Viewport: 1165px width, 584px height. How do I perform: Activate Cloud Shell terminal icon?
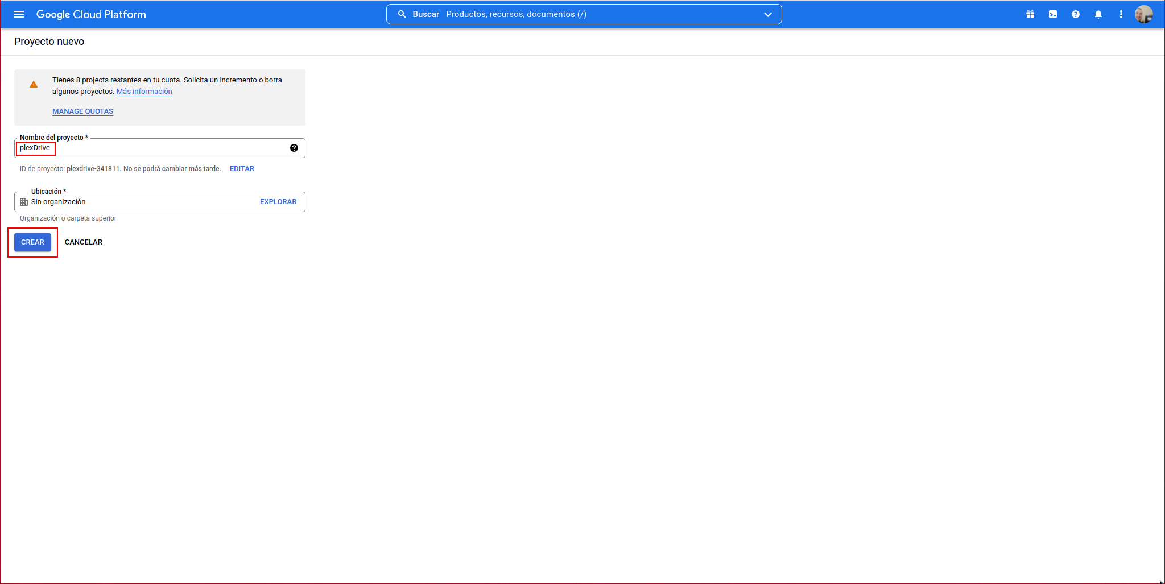(x=1052, y=14)
